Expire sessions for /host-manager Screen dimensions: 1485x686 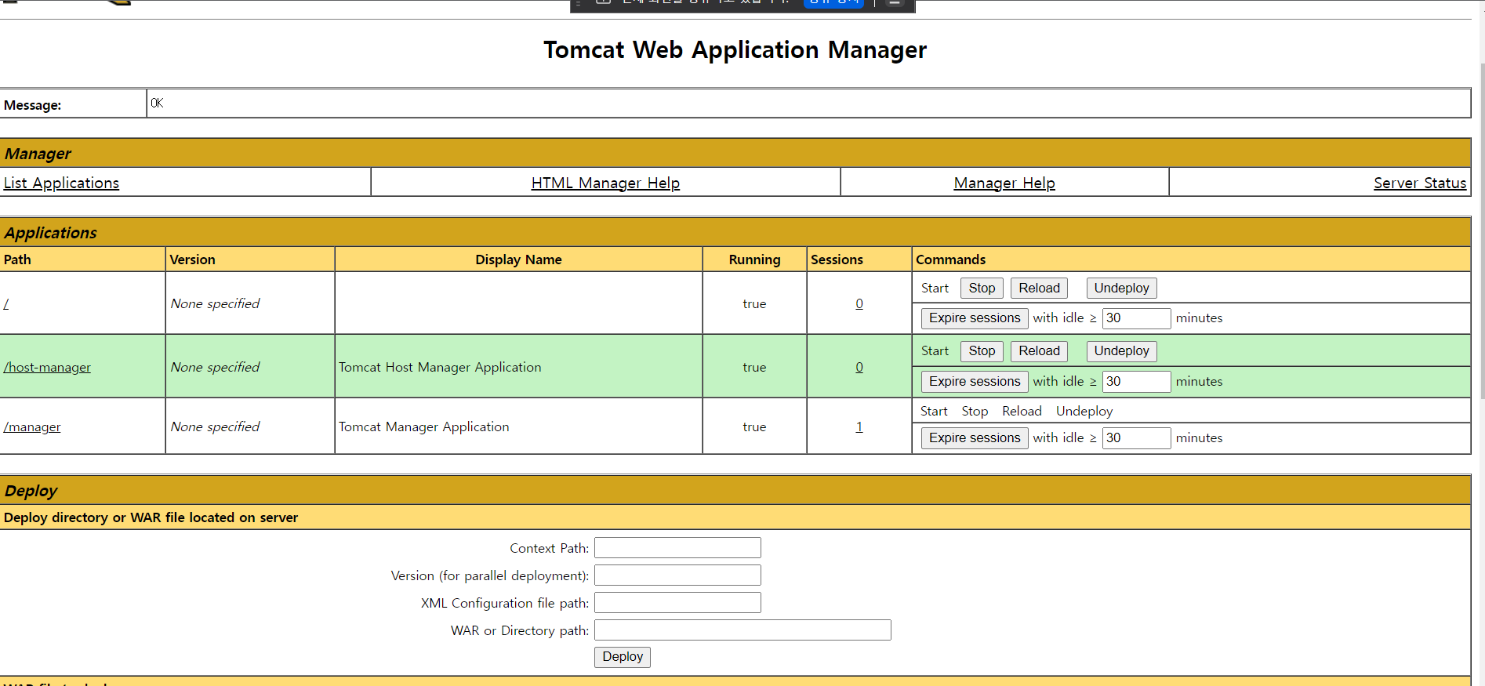[x=975, y=381]
